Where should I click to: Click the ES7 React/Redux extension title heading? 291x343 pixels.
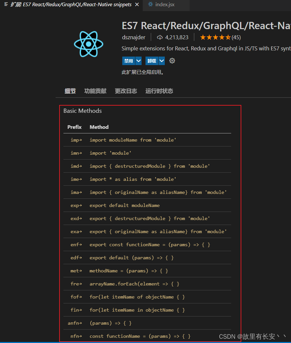click(206, 26)
